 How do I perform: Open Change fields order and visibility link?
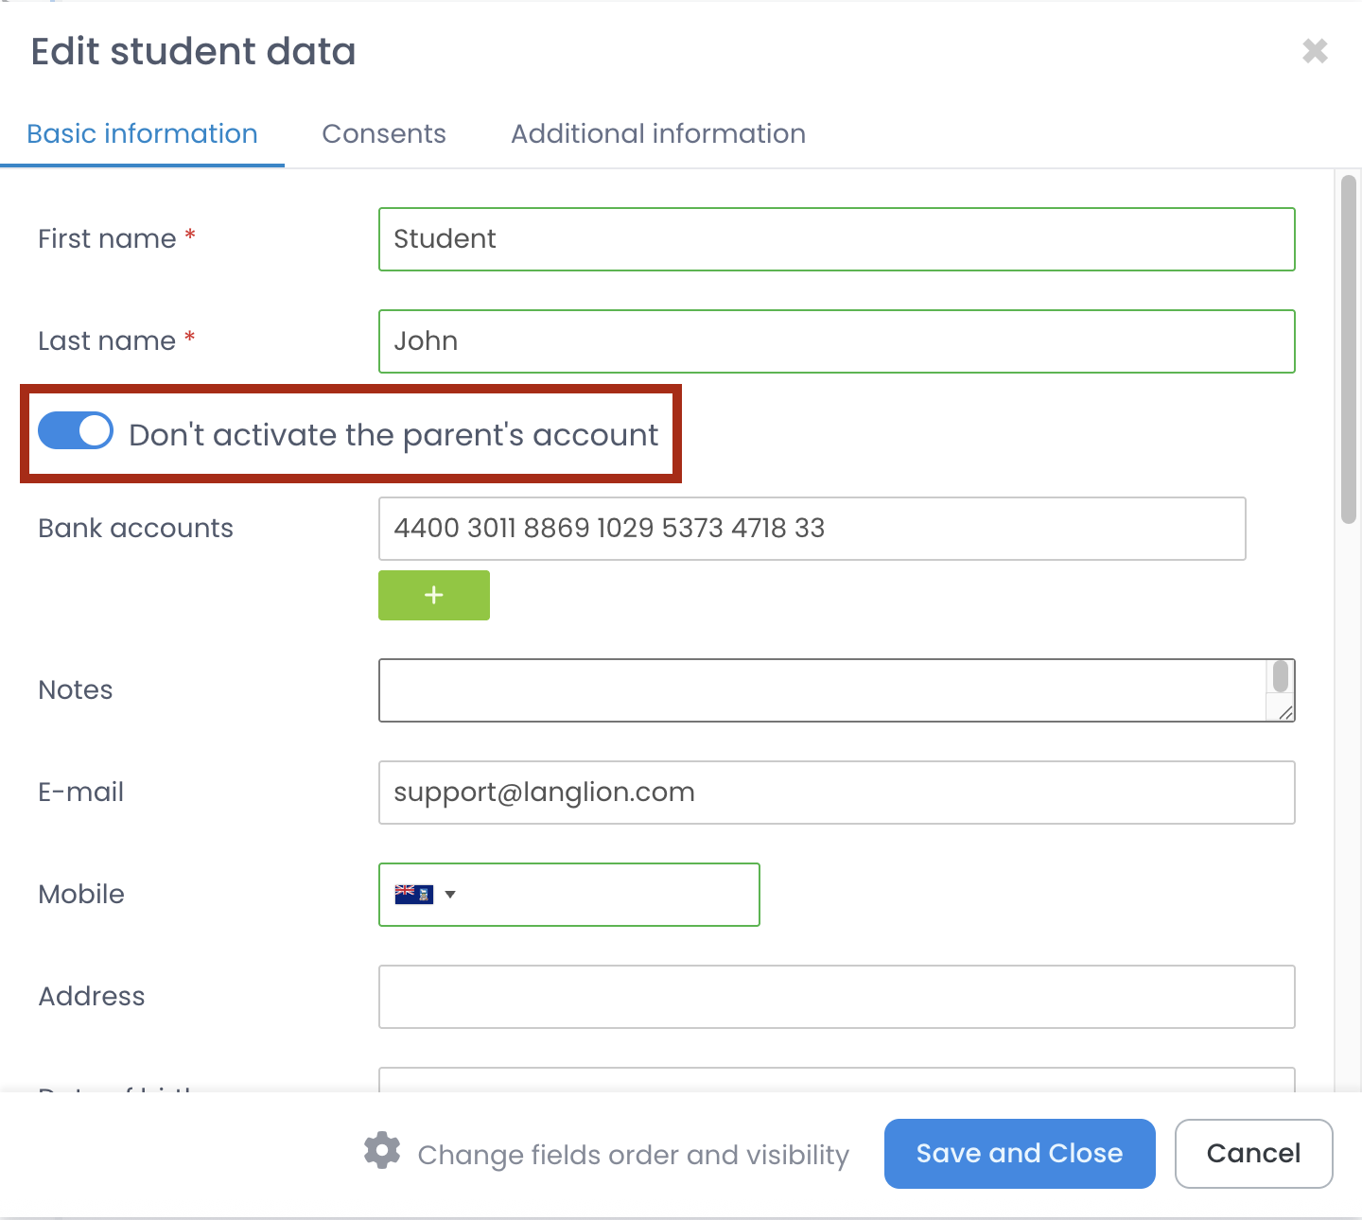pyautogui.click(x=633, y=1155)
